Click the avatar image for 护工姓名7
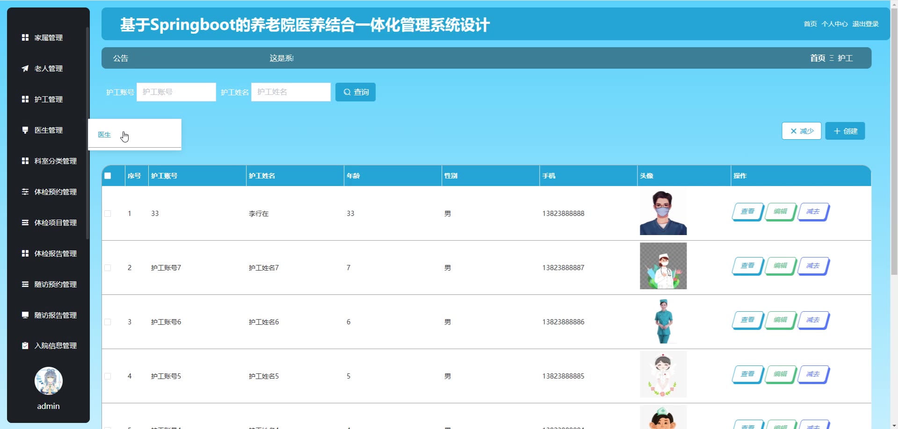The image size is (898, 429). tap(663, 266)
